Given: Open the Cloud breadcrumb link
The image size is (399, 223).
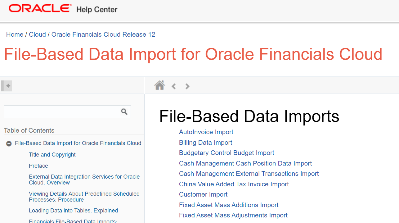Looking at the screenshot, I should click(x=37, y=34).
